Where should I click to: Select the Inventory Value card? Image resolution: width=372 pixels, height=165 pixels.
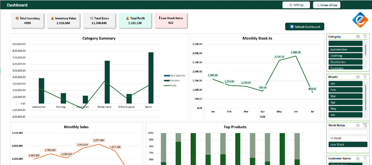pyautogui.click(x=64, y=20)
